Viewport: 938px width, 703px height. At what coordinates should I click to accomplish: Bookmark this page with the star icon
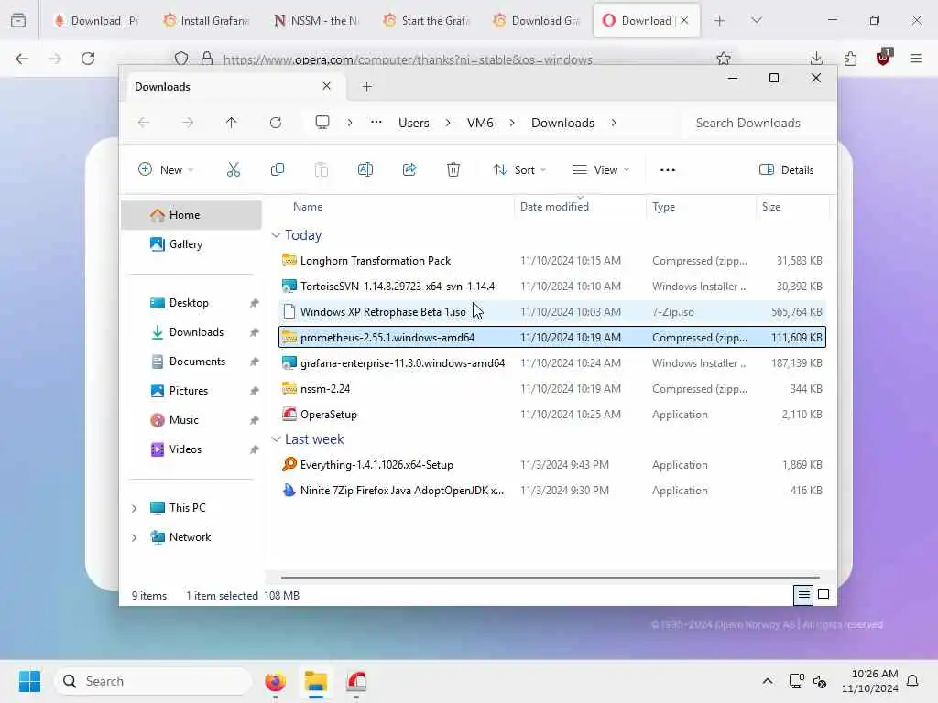724,59
